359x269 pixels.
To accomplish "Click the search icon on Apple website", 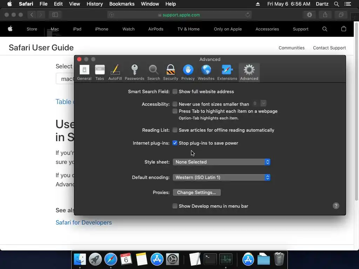I will click(325, 29).
